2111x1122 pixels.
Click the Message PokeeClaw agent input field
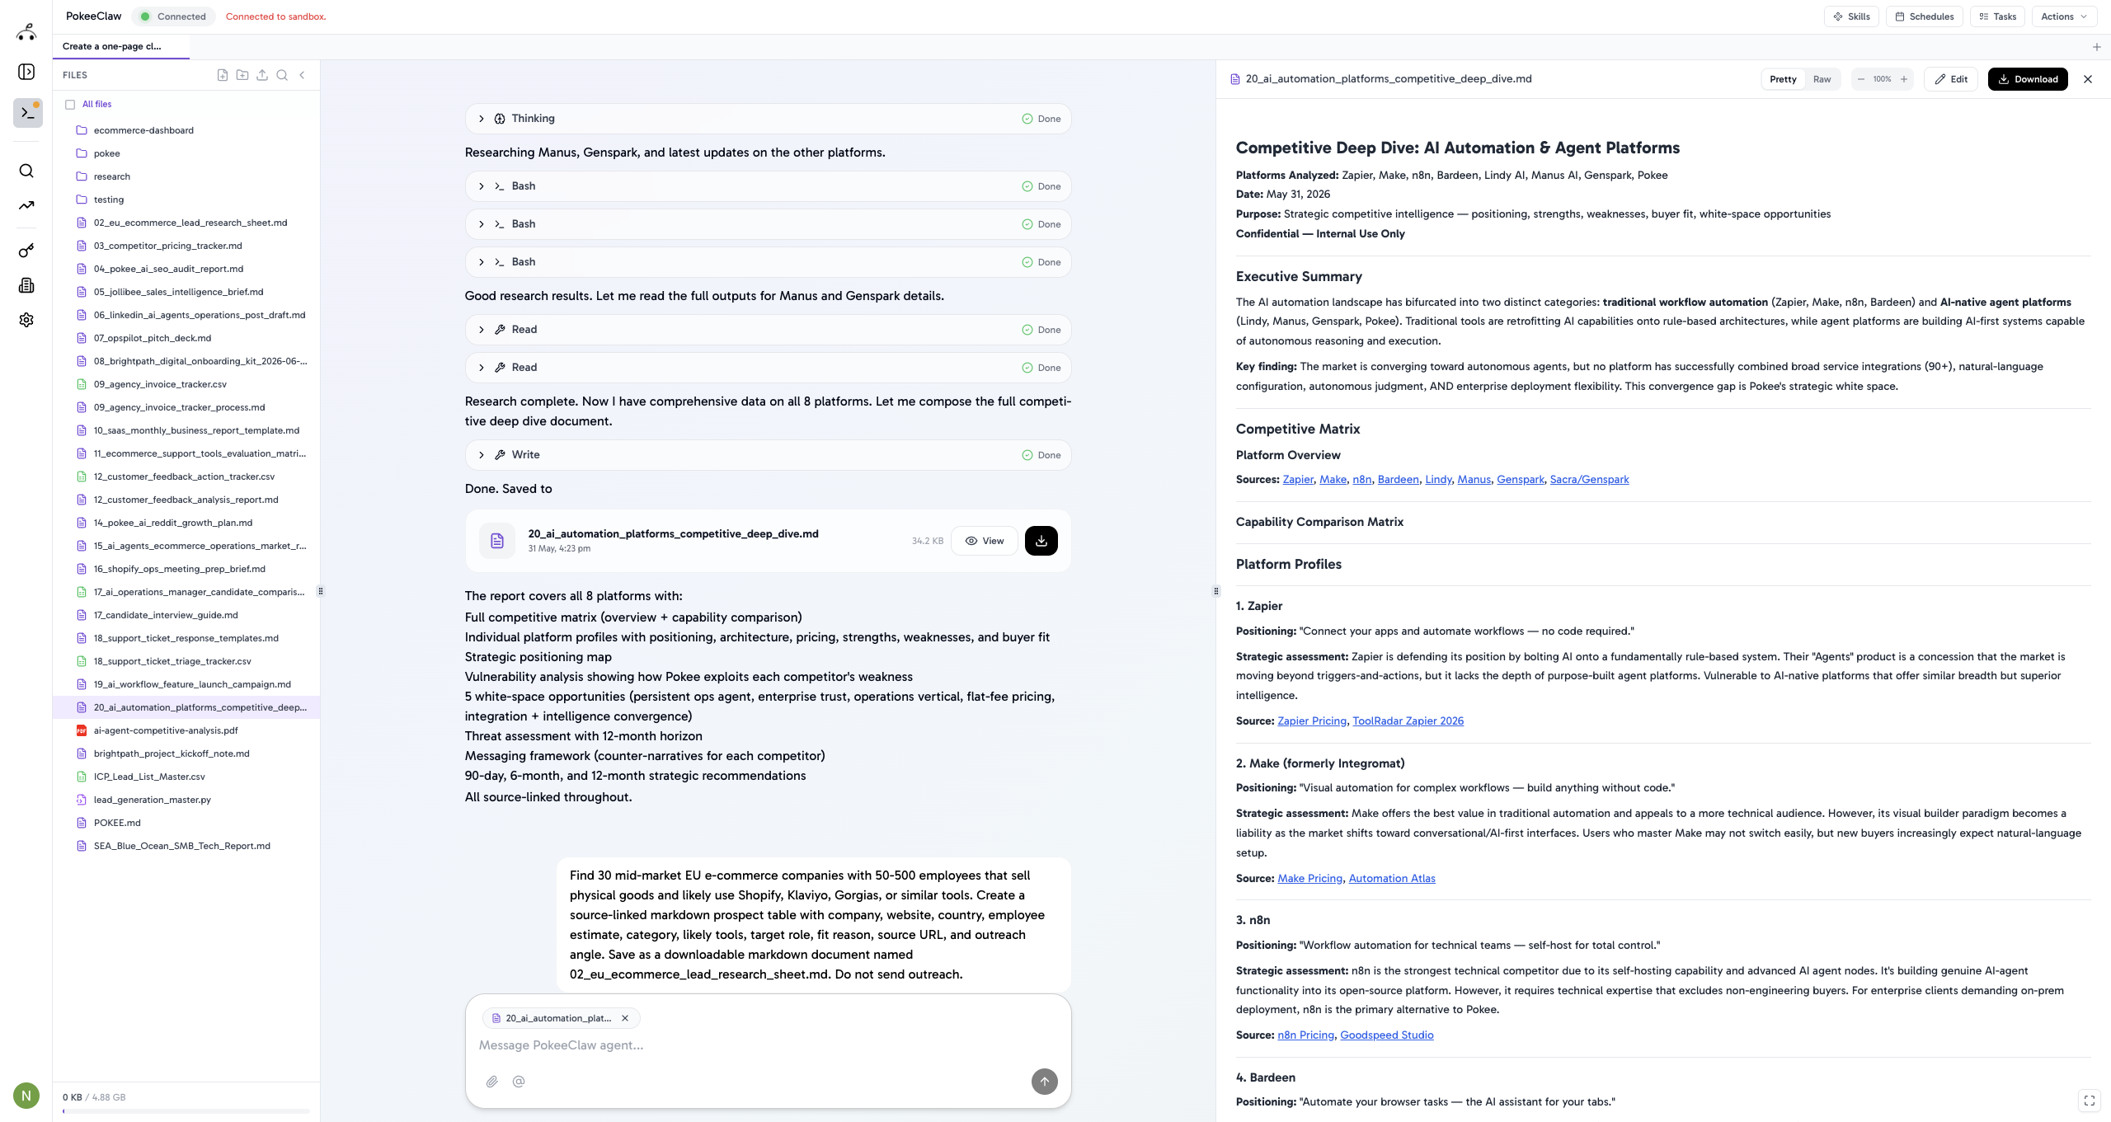769,1045
